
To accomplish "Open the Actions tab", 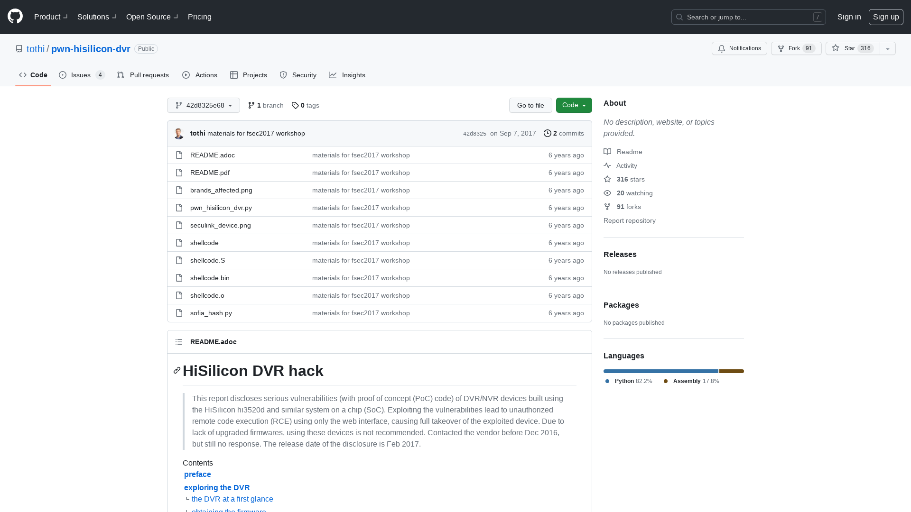I will point(200,75).
